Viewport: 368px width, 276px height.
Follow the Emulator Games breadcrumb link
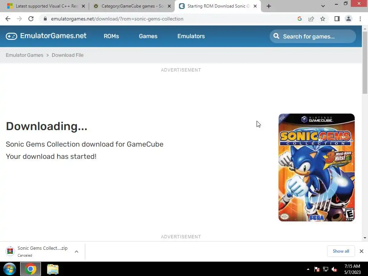[x=24, y=55]
